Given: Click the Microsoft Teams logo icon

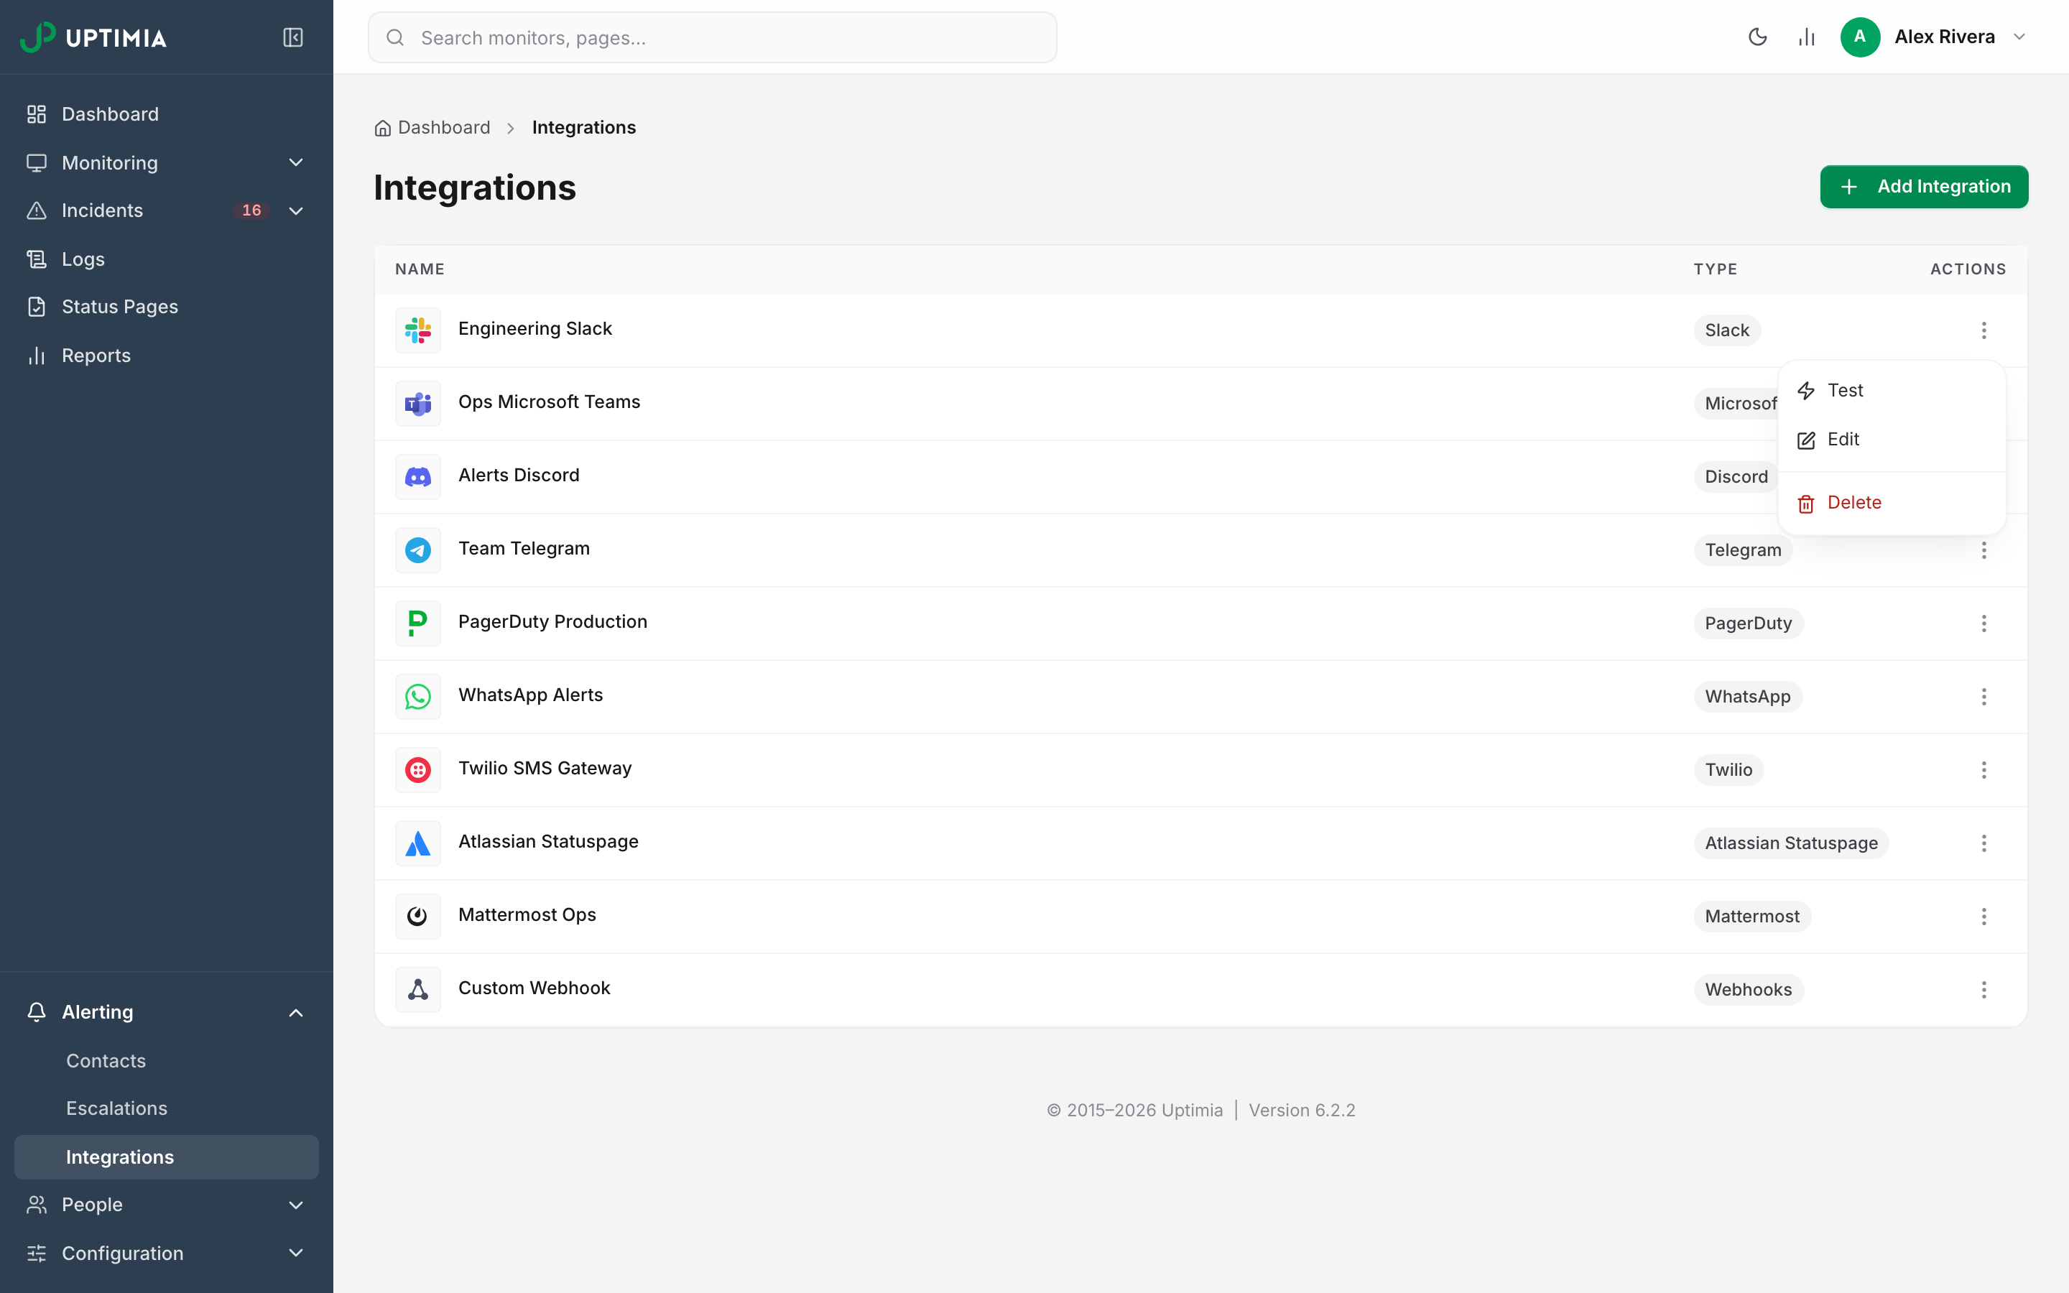Looking at the screenshot, I should click(418, 404).
